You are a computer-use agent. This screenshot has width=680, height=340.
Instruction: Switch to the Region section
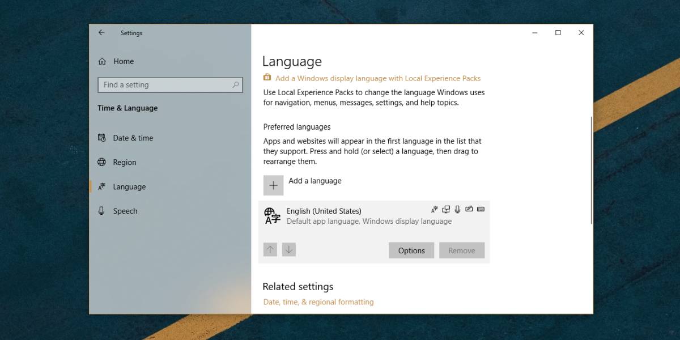[x=117, y=162]
